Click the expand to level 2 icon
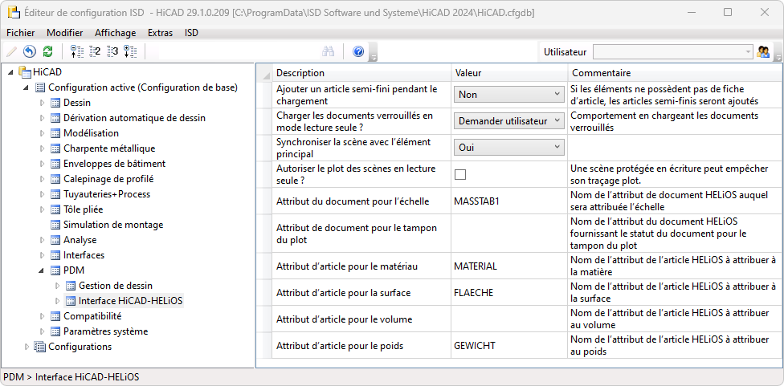Image resolution: width=784 pixels, height=386 pixels. click(95, 51)
